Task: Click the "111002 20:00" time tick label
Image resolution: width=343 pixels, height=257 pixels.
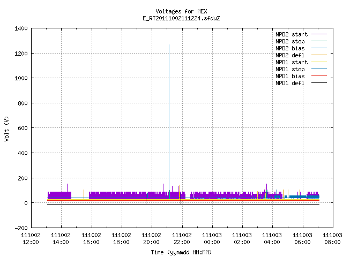Action: pyautogui.click(x=151, y=239)
